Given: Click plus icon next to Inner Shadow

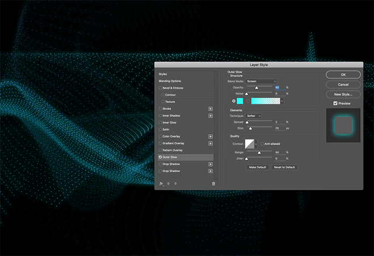Looking at the screenshot, I should 211,115.
